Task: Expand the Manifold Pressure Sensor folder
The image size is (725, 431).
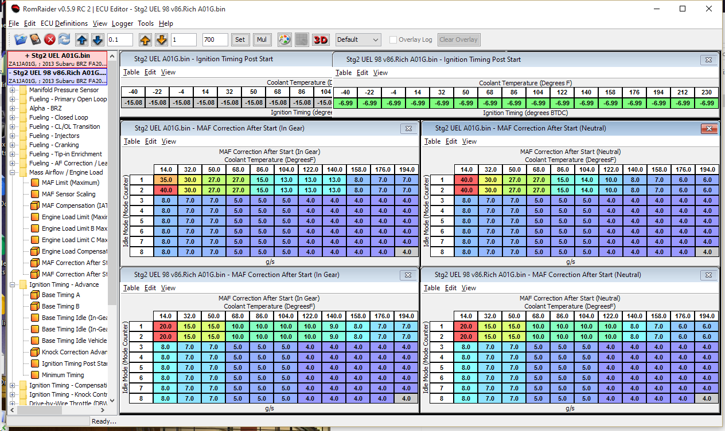Action: click(13, 90)
